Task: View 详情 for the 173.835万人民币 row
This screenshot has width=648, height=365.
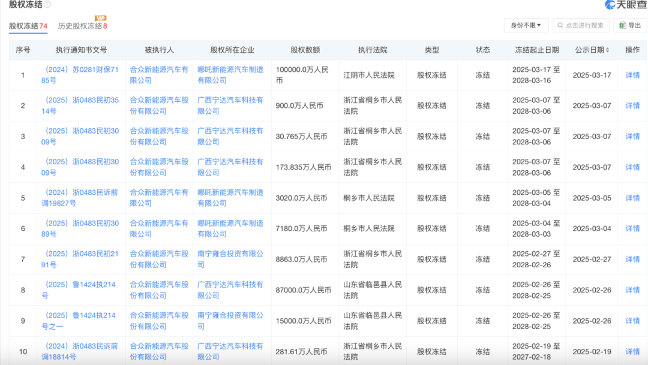Action: [x=632, y=167]
